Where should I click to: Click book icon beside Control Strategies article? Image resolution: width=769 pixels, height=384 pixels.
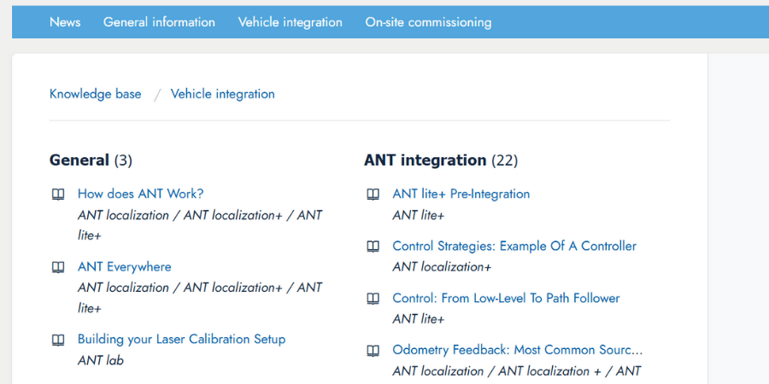pyautogui.click(x=373, y=247)
